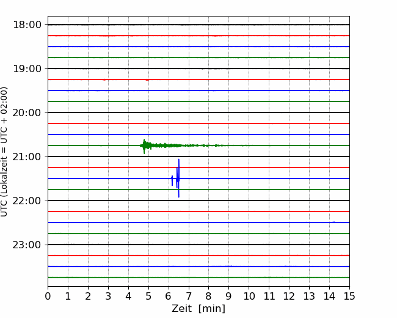Click x-axis tick label 0
Viewport: 397px width, 318px height.
pyautogui.click(x=48, y=296)
